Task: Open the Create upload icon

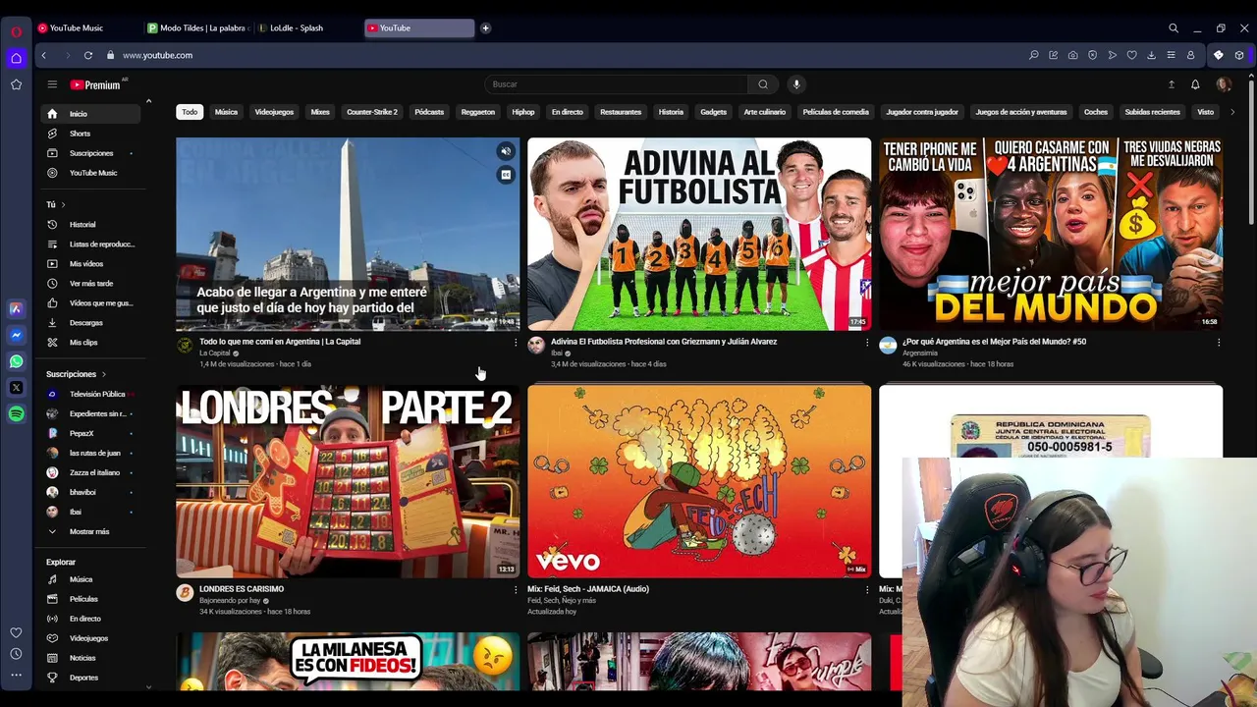Action: tap(1171, 84)
